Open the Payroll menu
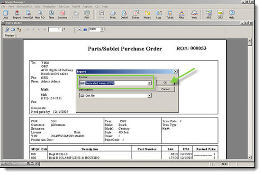262x175 pixels. pos(76,7)
